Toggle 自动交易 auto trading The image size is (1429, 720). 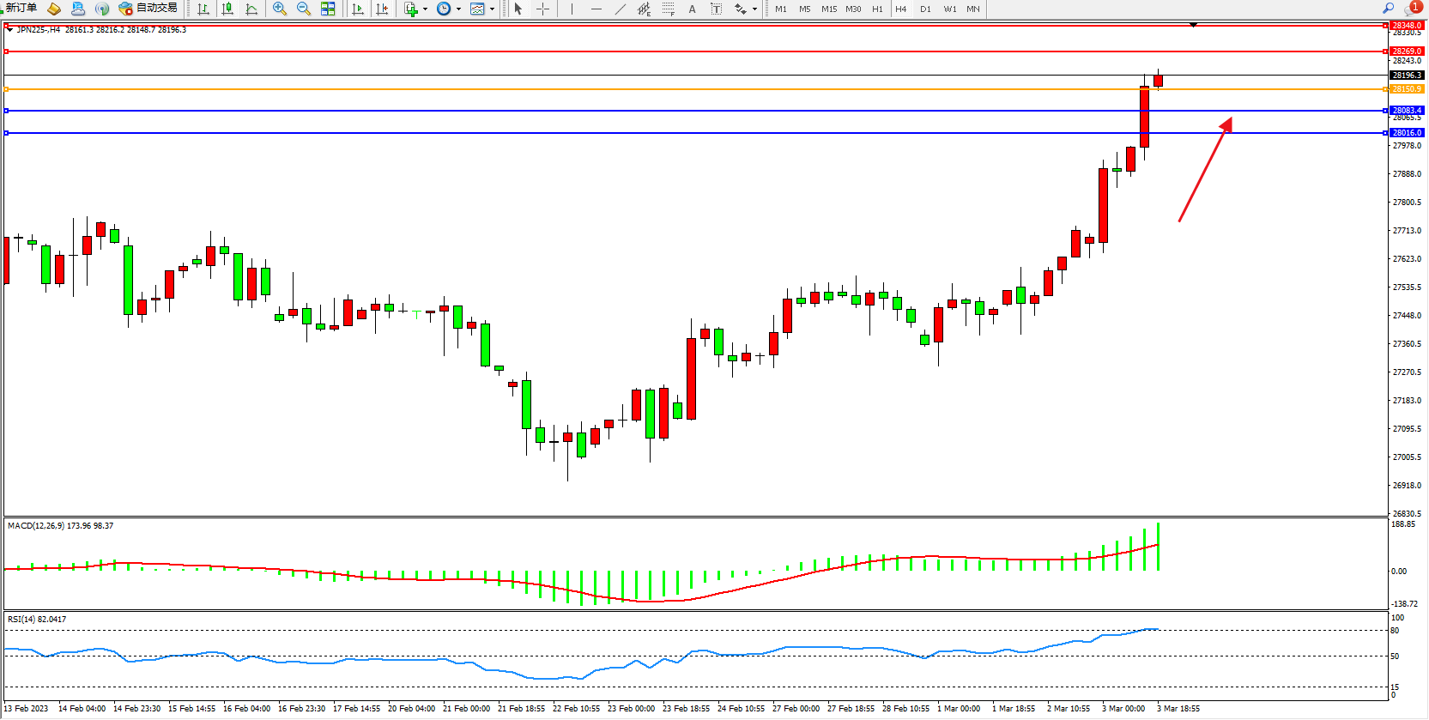coord(148,8)
